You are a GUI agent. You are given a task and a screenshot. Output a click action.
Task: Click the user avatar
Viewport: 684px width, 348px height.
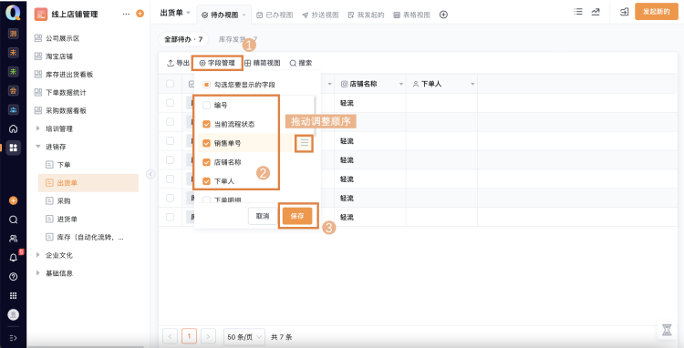click(x=14, y=314)
